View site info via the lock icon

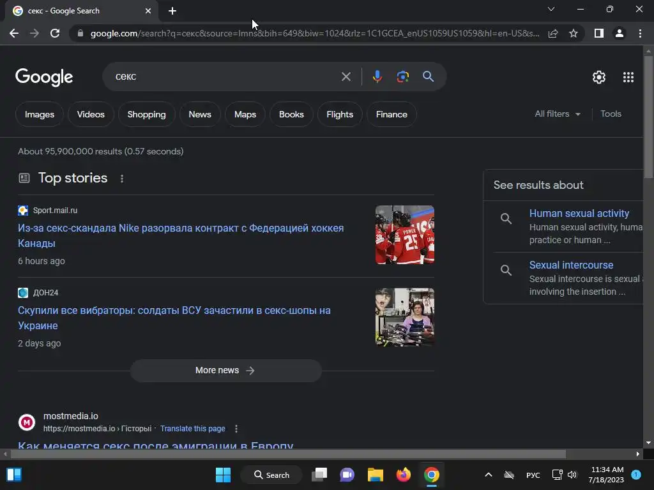80,33
